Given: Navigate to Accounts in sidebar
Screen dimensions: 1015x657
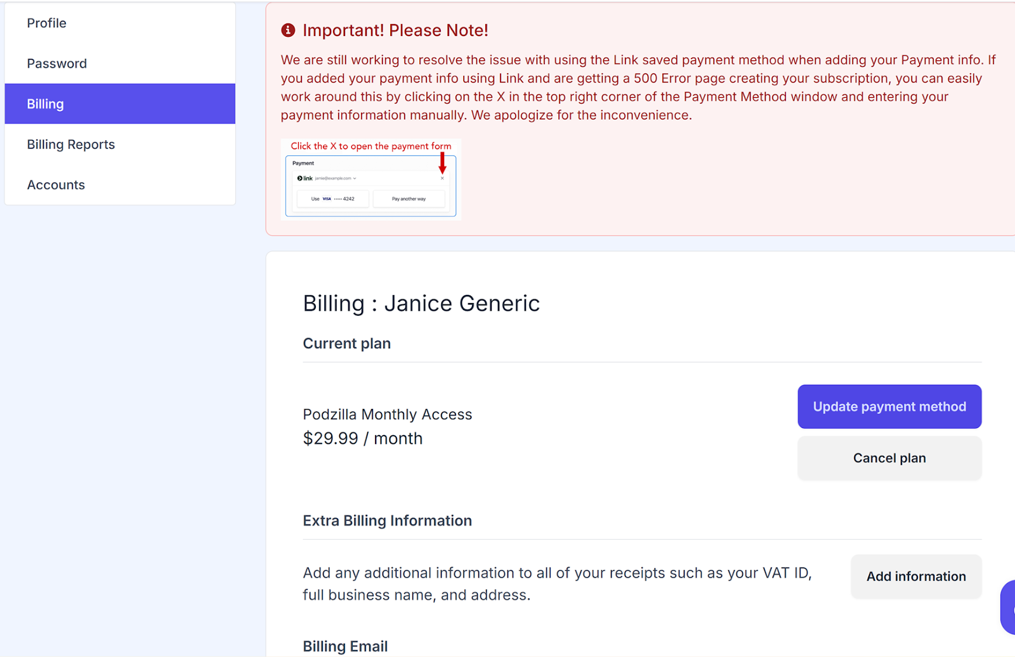Looking at the screenshot, I should 56,185.
